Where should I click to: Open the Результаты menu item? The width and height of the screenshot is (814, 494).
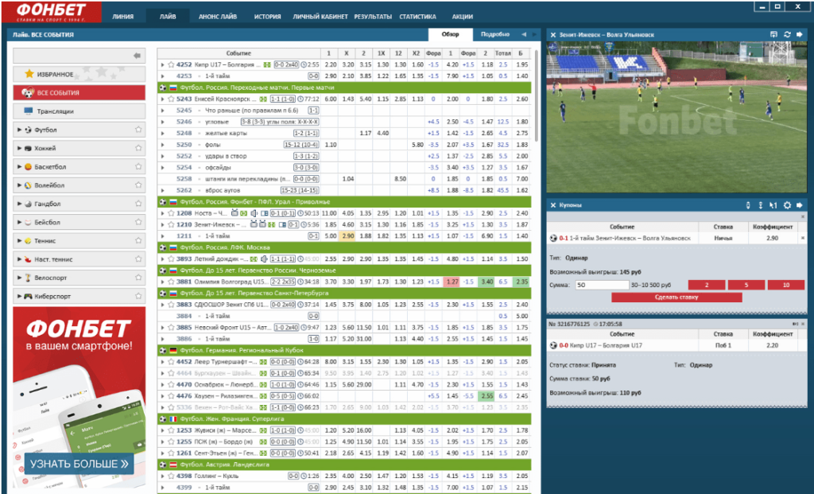(372, 16)
